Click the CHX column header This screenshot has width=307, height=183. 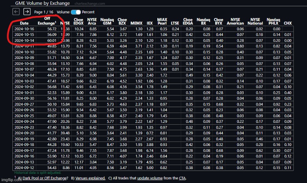[x=288, y=23]
